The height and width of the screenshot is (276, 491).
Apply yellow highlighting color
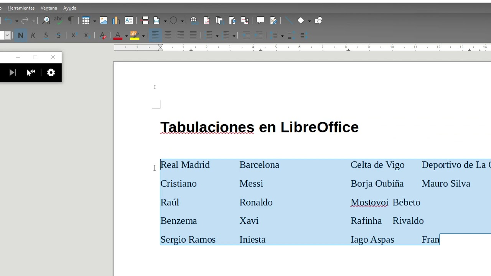135,35
